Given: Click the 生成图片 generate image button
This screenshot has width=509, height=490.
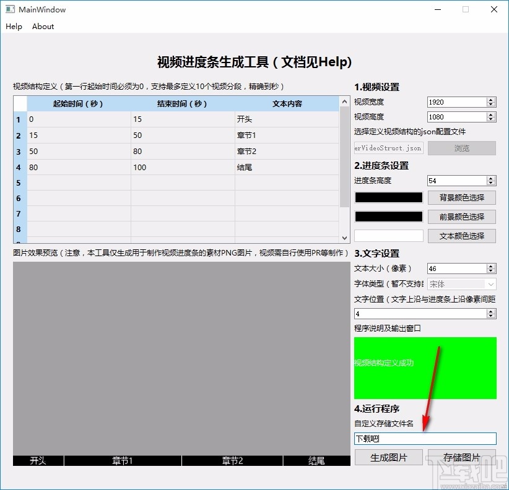Looking at the screenshot, I should pyautogui.click(x=389, y=458).
